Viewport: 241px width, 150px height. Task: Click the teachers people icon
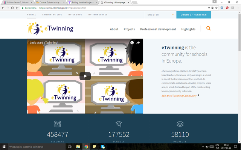coord(58,124)
